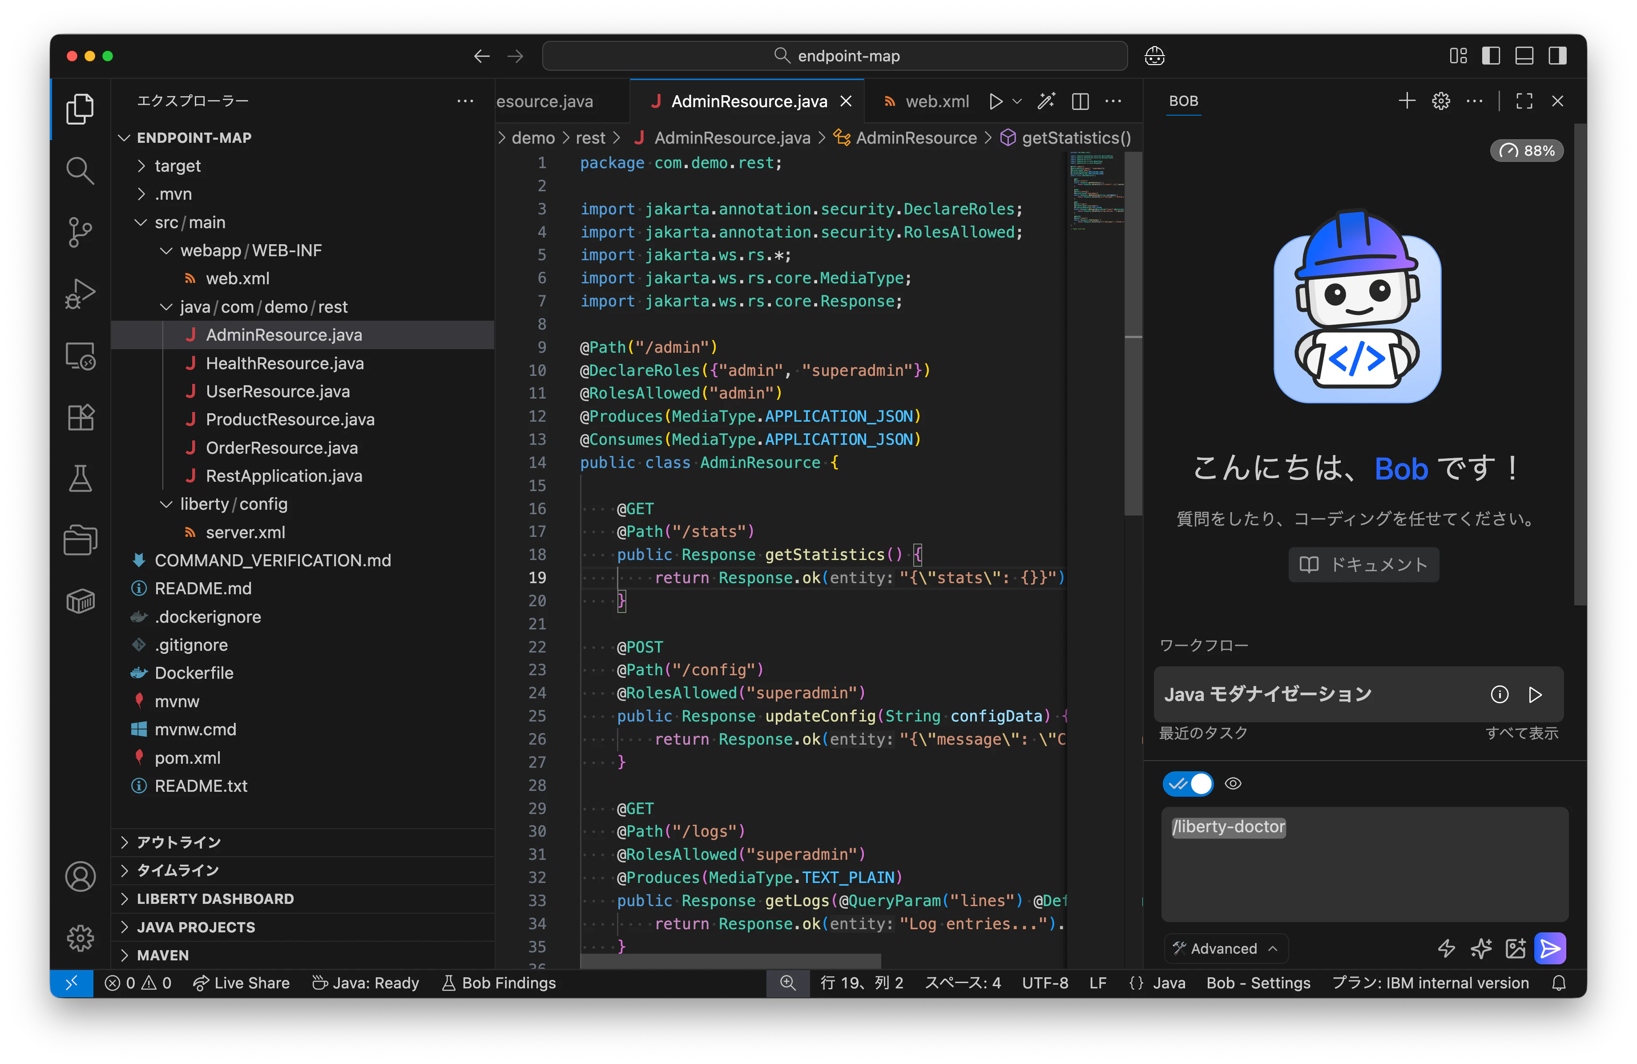Click the zoom magnifier in status bar
Image resolution: width=1637 pixels, height=1064 pixels.
tap(787, 983)
